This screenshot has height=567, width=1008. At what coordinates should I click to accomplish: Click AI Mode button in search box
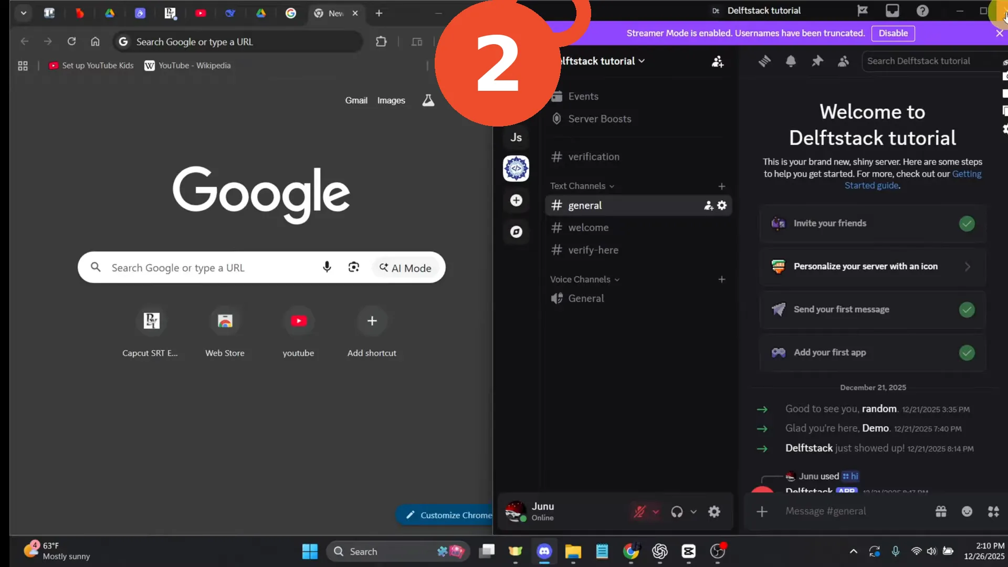[x=405, y=268]
